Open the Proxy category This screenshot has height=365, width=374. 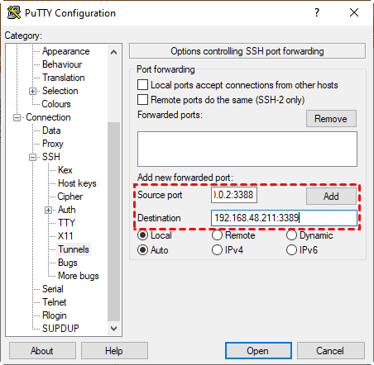point(53,144)
